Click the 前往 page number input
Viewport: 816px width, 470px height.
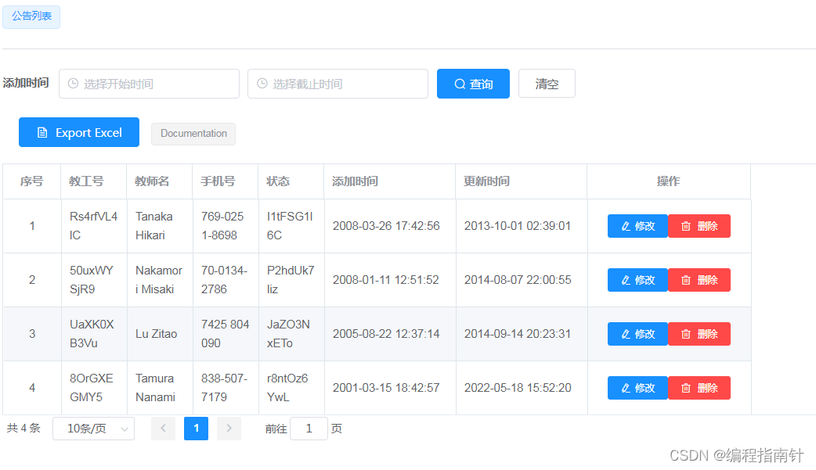(309, 429)
